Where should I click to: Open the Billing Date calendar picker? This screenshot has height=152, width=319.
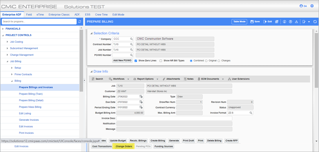pos(141,97)
